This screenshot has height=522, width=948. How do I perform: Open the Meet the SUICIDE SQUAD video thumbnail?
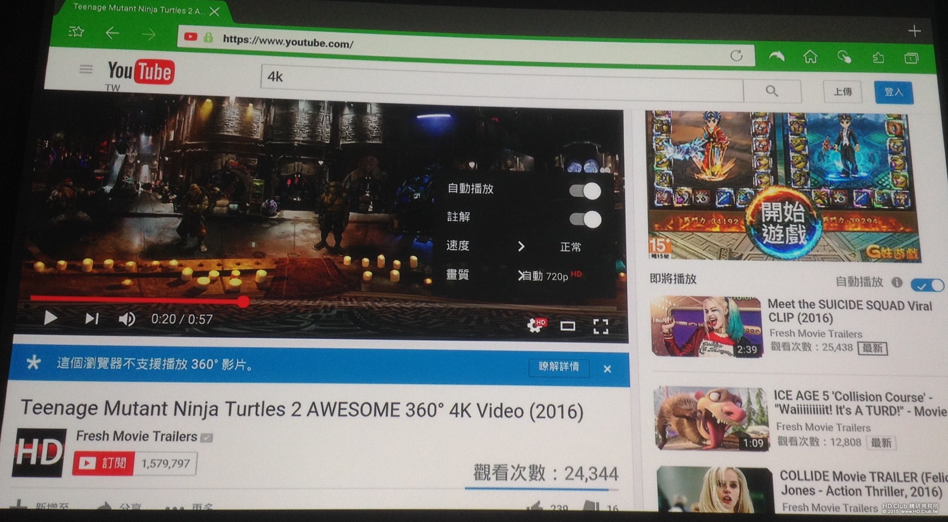(x=706, y=326)
